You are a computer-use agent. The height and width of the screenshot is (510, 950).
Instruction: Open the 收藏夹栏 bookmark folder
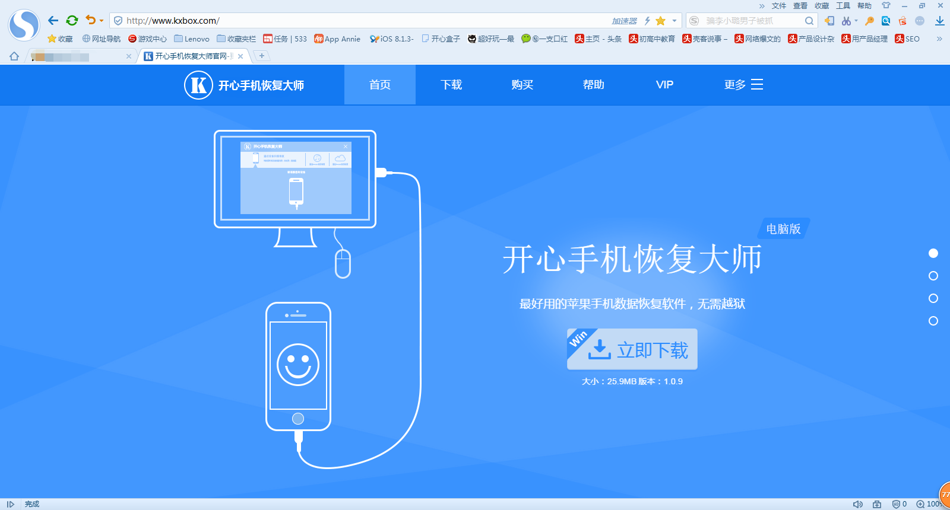click(x=236, y=39)
